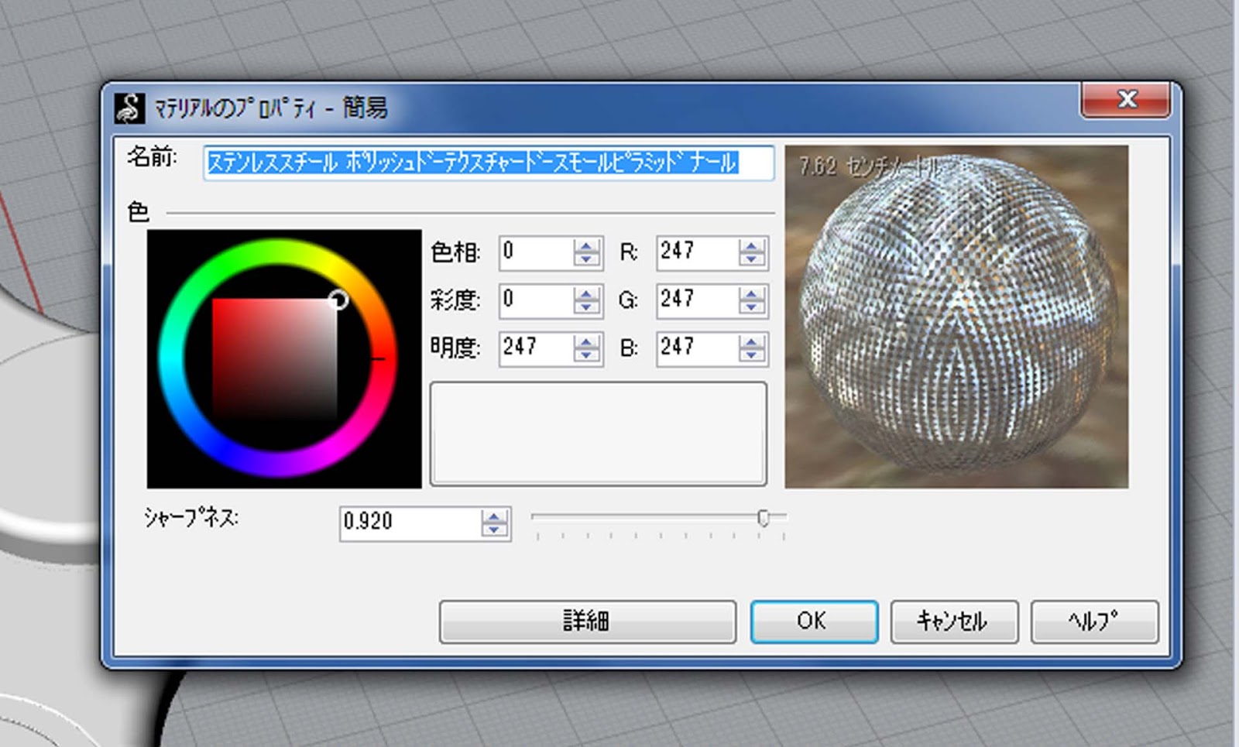The width and height of the screenshot is (1239, 747).
Task: Open the 詳細 (details) view
Action: click(587, 622)
